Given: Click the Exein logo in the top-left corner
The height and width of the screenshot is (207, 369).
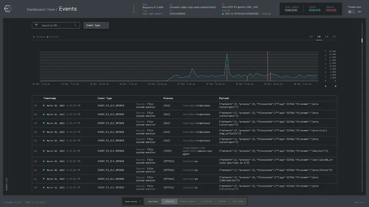Looking at the screenshot, I should click(8, 9).
